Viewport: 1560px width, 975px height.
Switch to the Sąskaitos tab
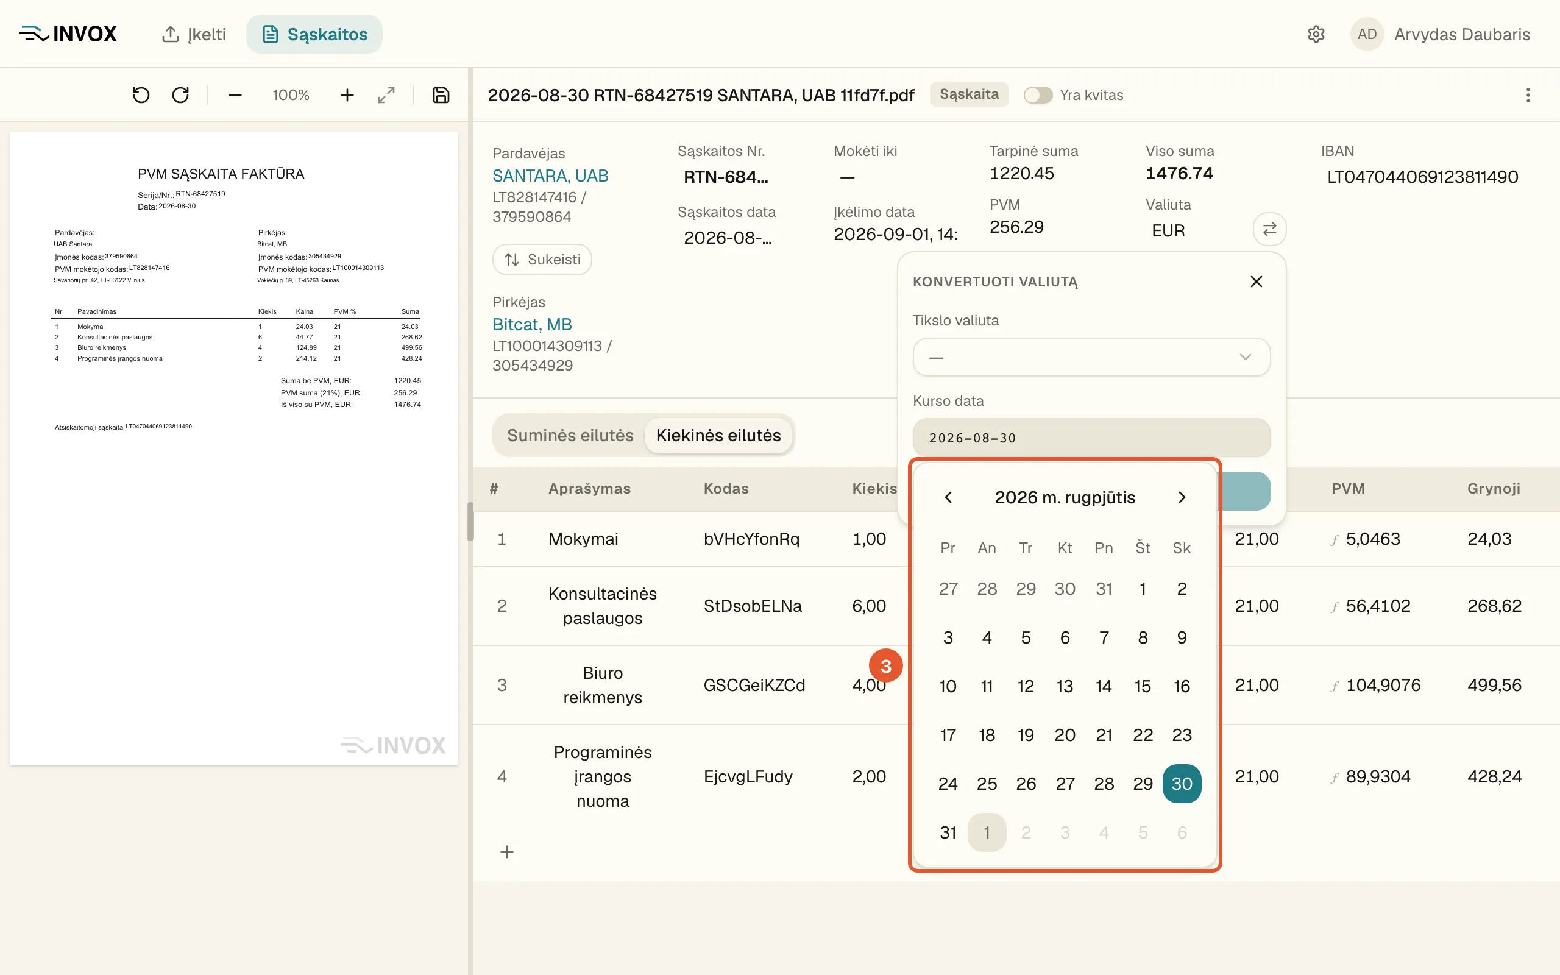click(314, 34)
